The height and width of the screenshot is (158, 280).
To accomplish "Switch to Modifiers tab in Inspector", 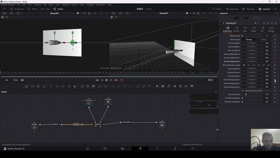I will (x=257, y=18).
